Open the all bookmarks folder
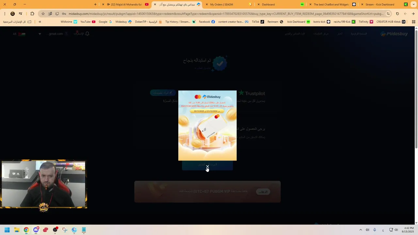Image resolution: width=418 pixels, height=235 pixels. pyautogui.click(x=17, y=22)
